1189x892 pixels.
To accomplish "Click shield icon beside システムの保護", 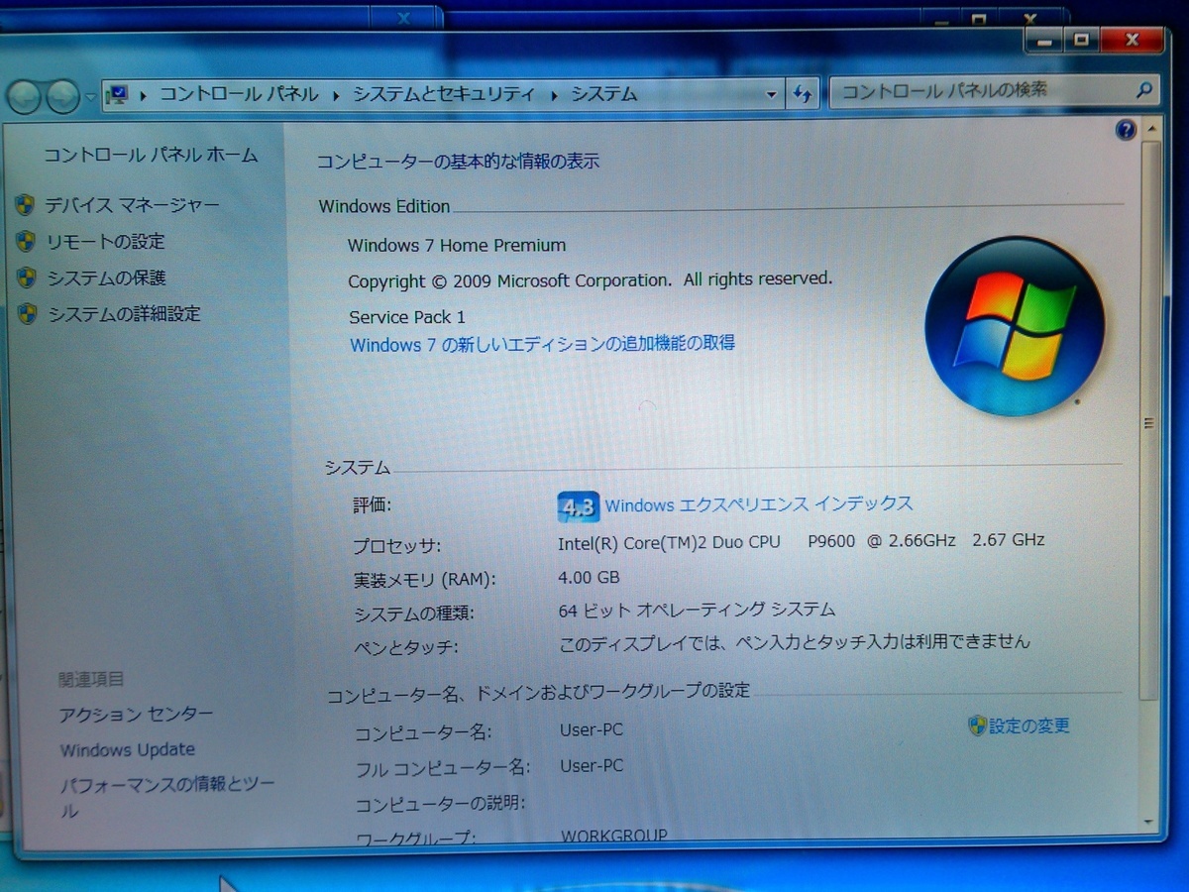I will 27,278.
